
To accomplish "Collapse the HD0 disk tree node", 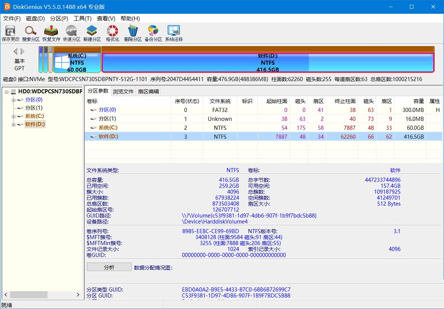I will click(7, 91).
